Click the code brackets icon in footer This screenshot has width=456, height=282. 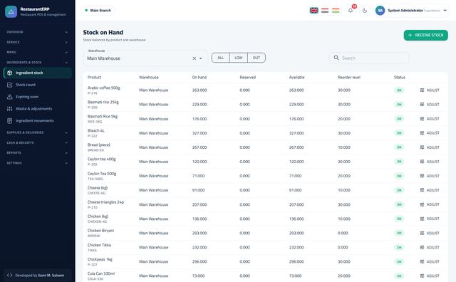tap(9, 276)
